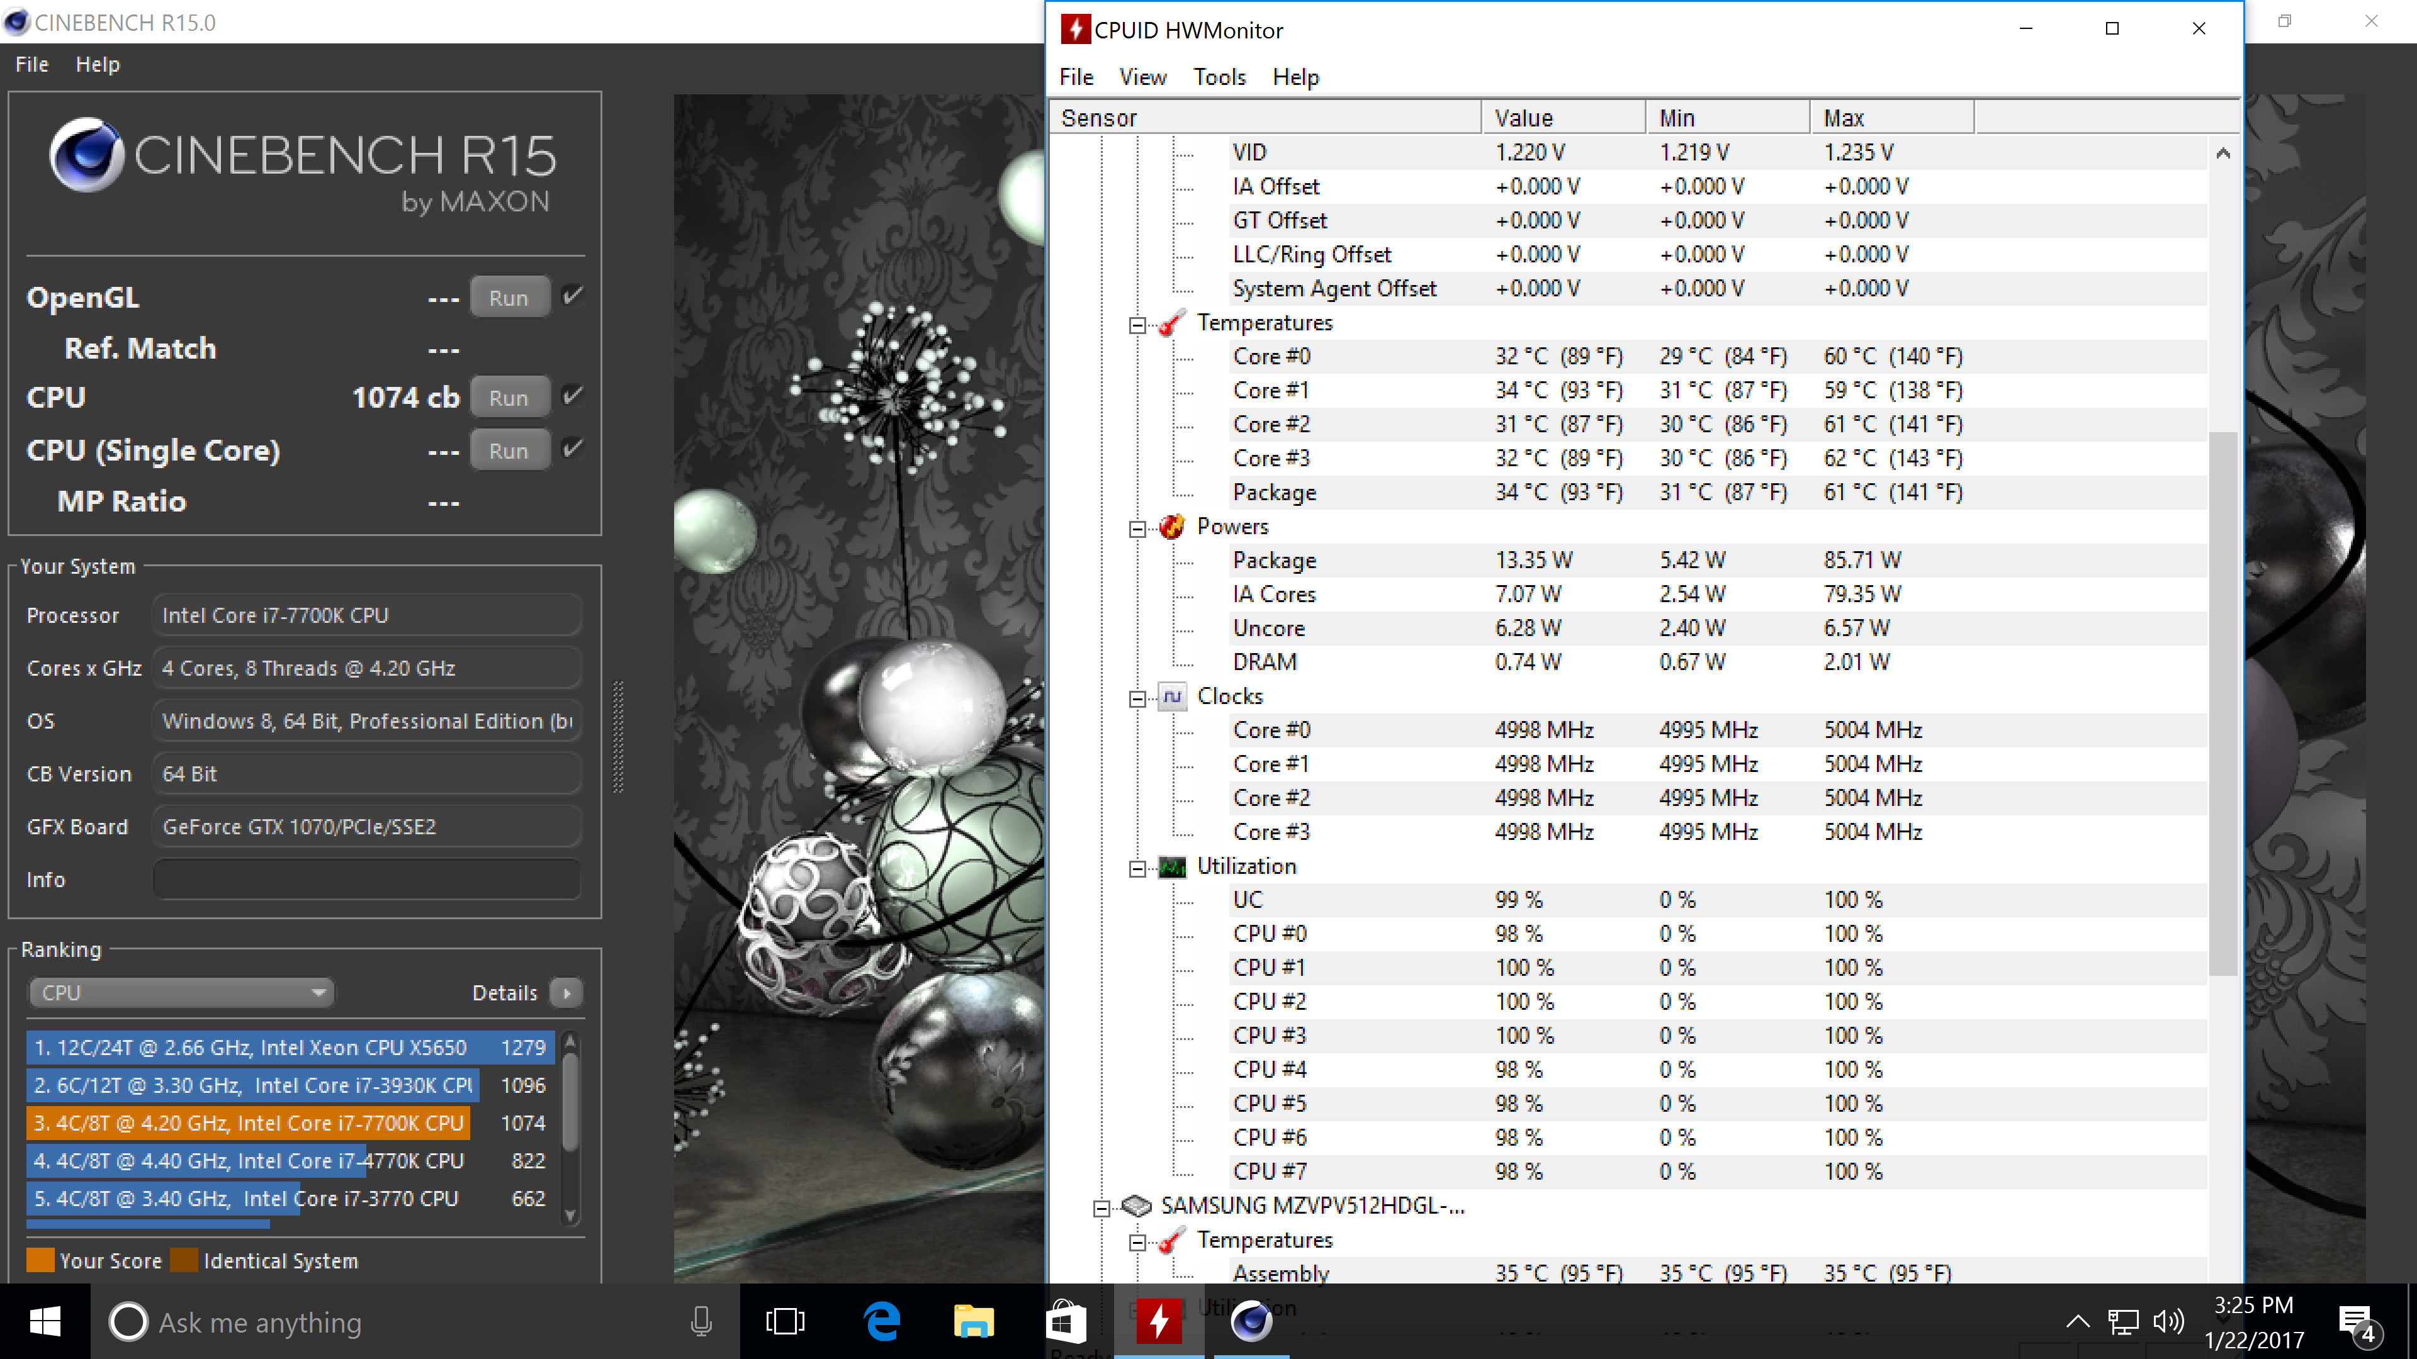Click the Samsung Temperatures thermometer icon
Screen dimensions: 2417x1359
pyautogui.click(x=1171, y=1241)
